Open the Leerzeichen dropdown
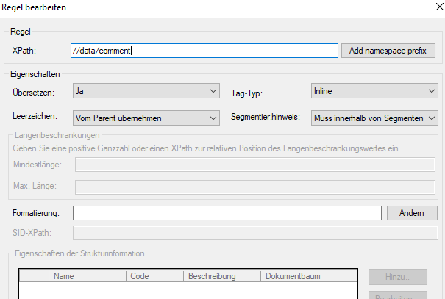The width and height of the screenshot is (445, 299). coord(146,118)
